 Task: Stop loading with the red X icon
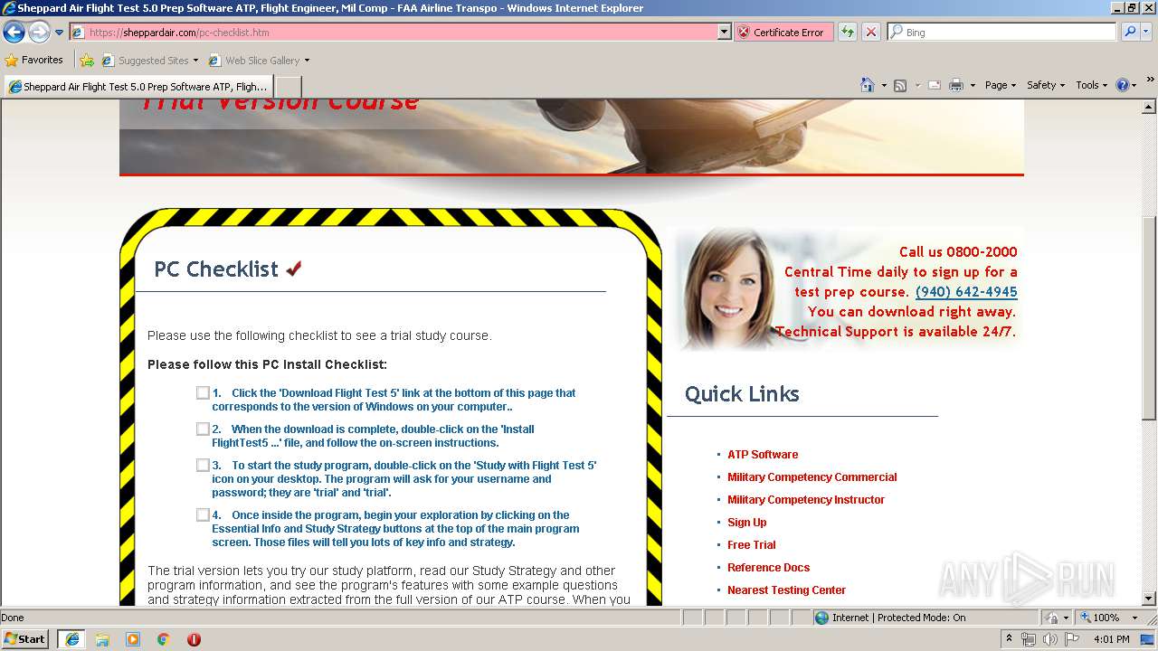(871, 33)
